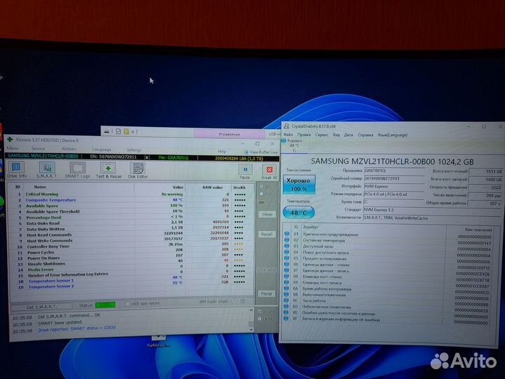505x379 pixels.
Task: Click the Серийный номер field in CrystalDiskInfo
Action: tap(394, 178)
